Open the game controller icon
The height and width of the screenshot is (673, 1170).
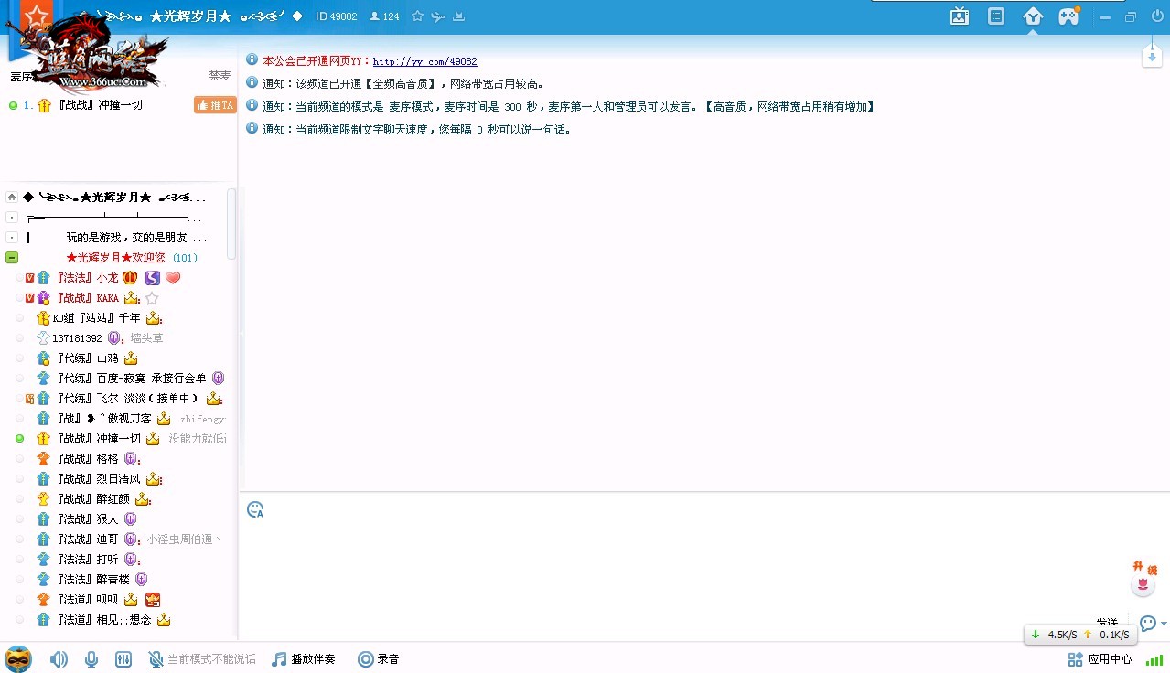1068,16
